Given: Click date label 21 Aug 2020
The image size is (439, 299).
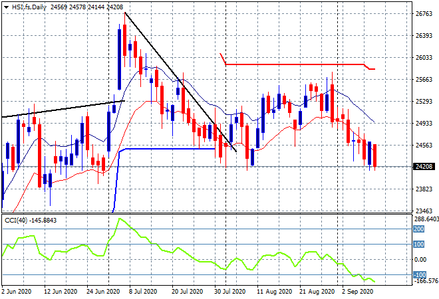Looking at the screenshot, I should pos(317,292).
